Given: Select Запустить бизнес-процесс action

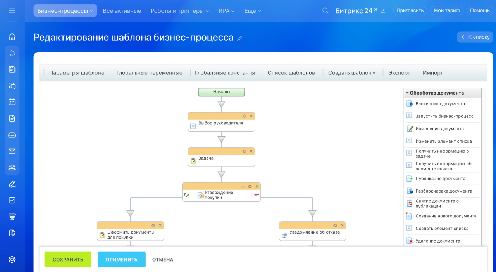Looking at the screenshot, I should click(x=442, y=116).
